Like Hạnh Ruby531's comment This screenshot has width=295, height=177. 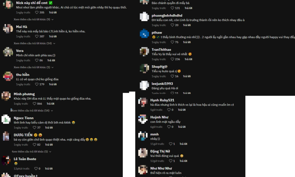(x=169, y=110)
